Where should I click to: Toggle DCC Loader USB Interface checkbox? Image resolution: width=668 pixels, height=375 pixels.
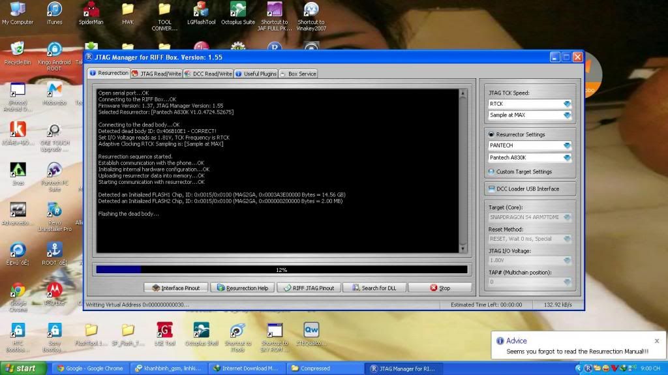coord(491,188)
